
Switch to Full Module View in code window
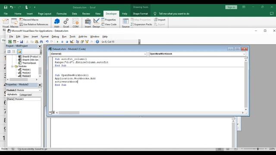pos(53,112)
